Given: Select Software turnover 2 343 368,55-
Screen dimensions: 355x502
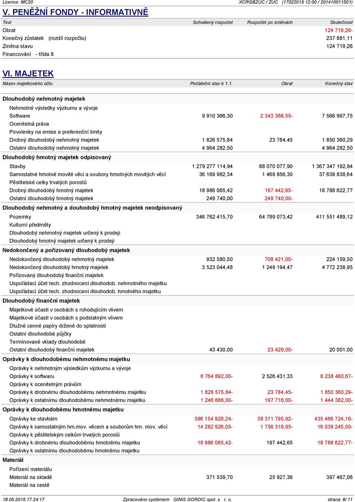Looking at the screenshot, I should pyautogui.click(x=276, y=116).
